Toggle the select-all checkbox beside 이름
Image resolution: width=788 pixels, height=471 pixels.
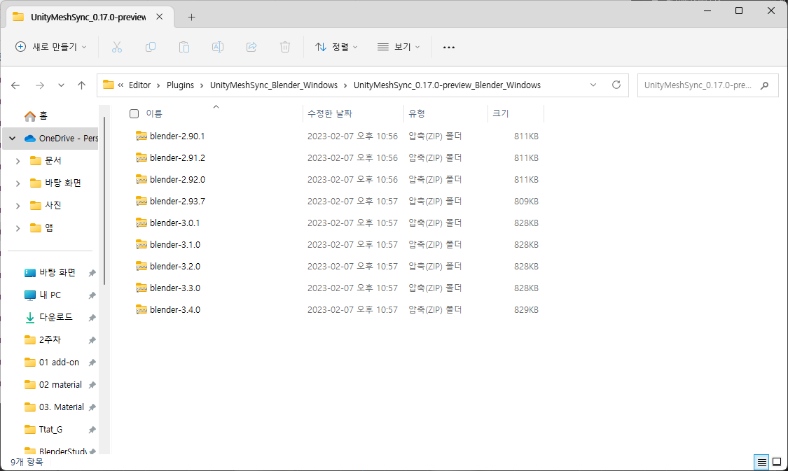tap(134, 113)
